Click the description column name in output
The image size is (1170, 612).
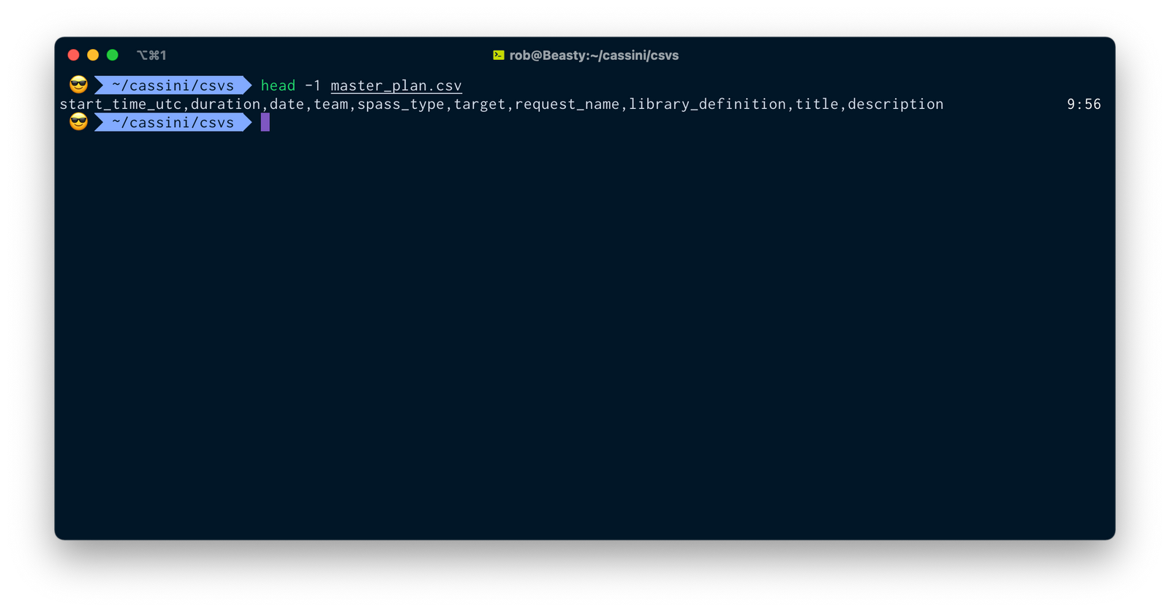[x=895, y=105]
